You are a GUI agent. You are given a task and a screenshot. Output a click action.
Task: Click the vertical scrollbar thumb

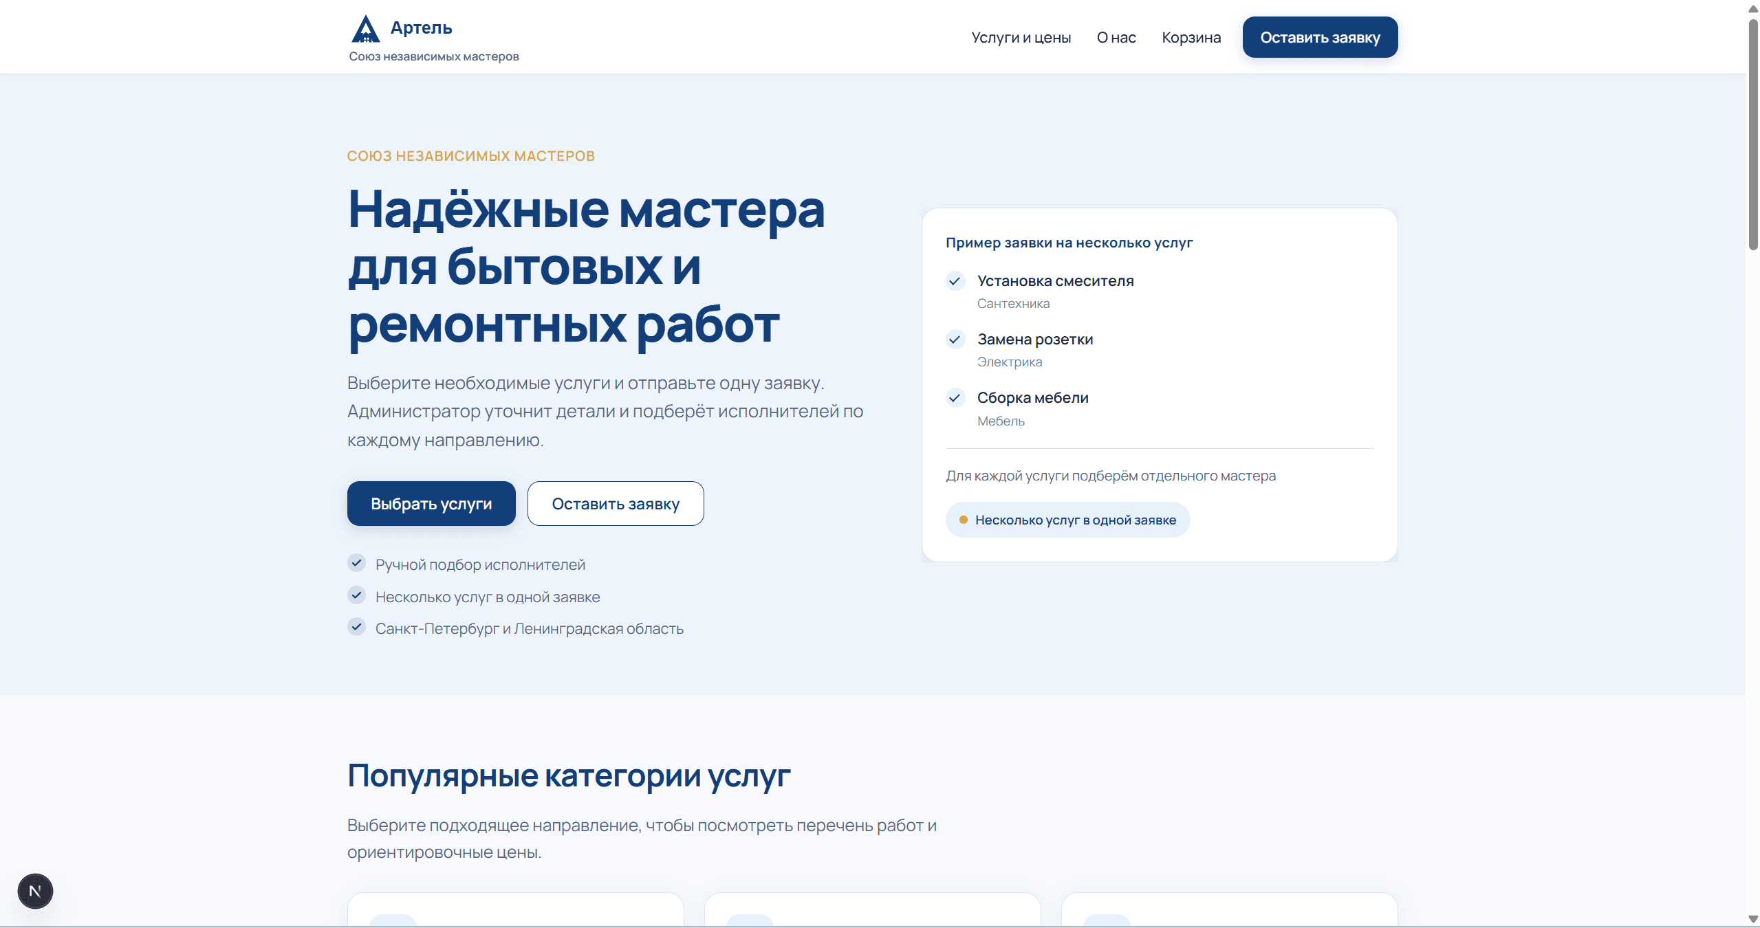coord(1753,134)
